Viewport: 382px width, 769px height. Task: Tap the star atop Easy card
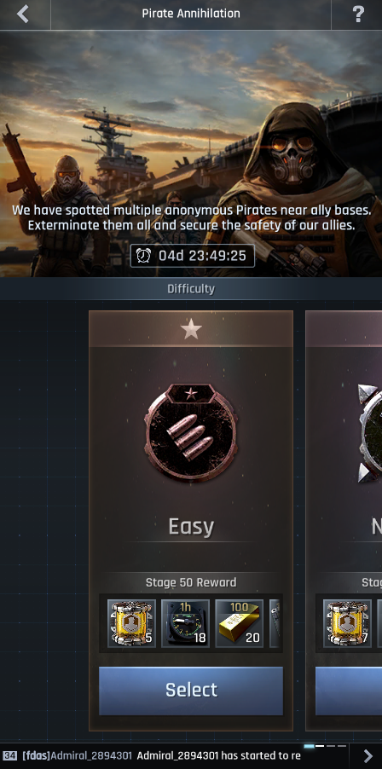tap(191, 329)
